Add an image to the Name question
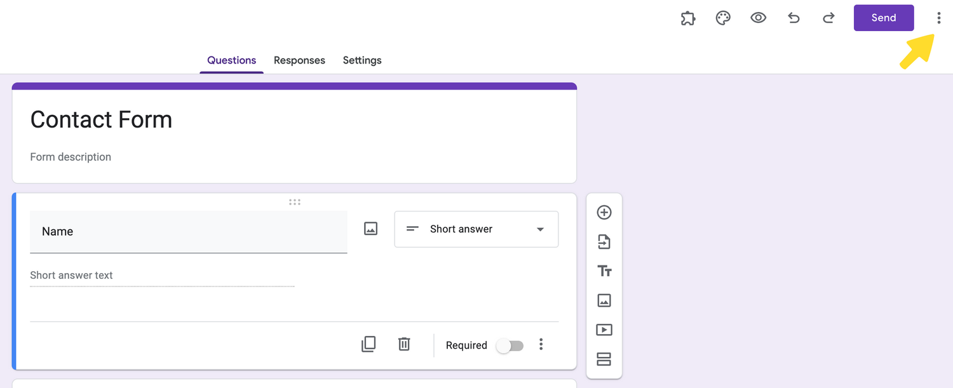This screenshot has height=388, width=953. click(x=370, y=229)
